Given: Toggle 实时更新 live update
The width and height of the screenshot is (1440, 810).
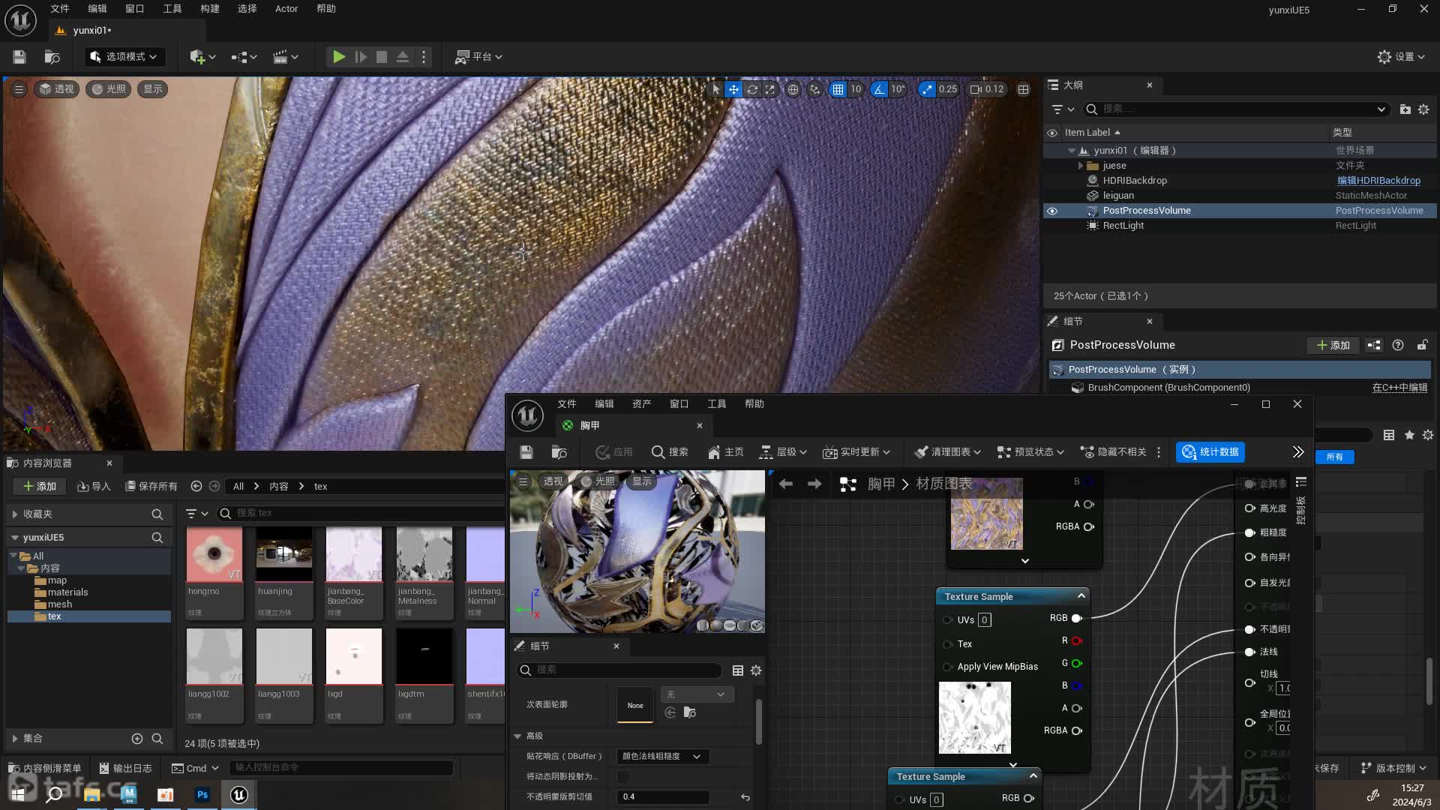Looking at the screenshot, I should tap(856, 452).
